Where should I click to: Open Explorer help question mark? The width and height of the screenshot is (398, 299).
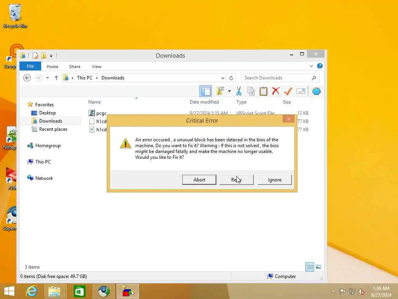click(320, 66)
